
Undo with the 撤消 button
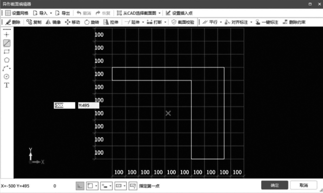click(x=84, y=13)
